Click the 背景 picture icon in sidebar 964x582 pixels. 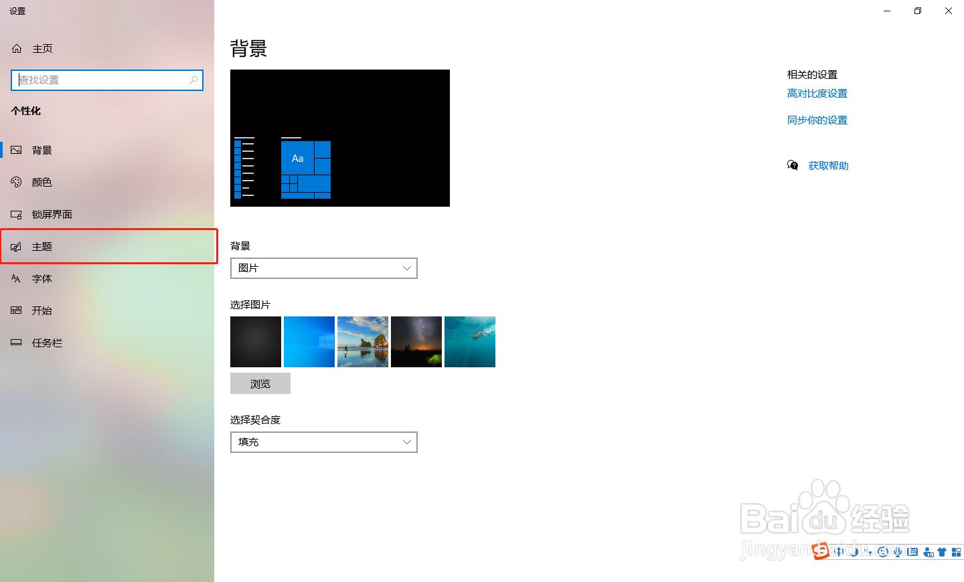(16, 150)
